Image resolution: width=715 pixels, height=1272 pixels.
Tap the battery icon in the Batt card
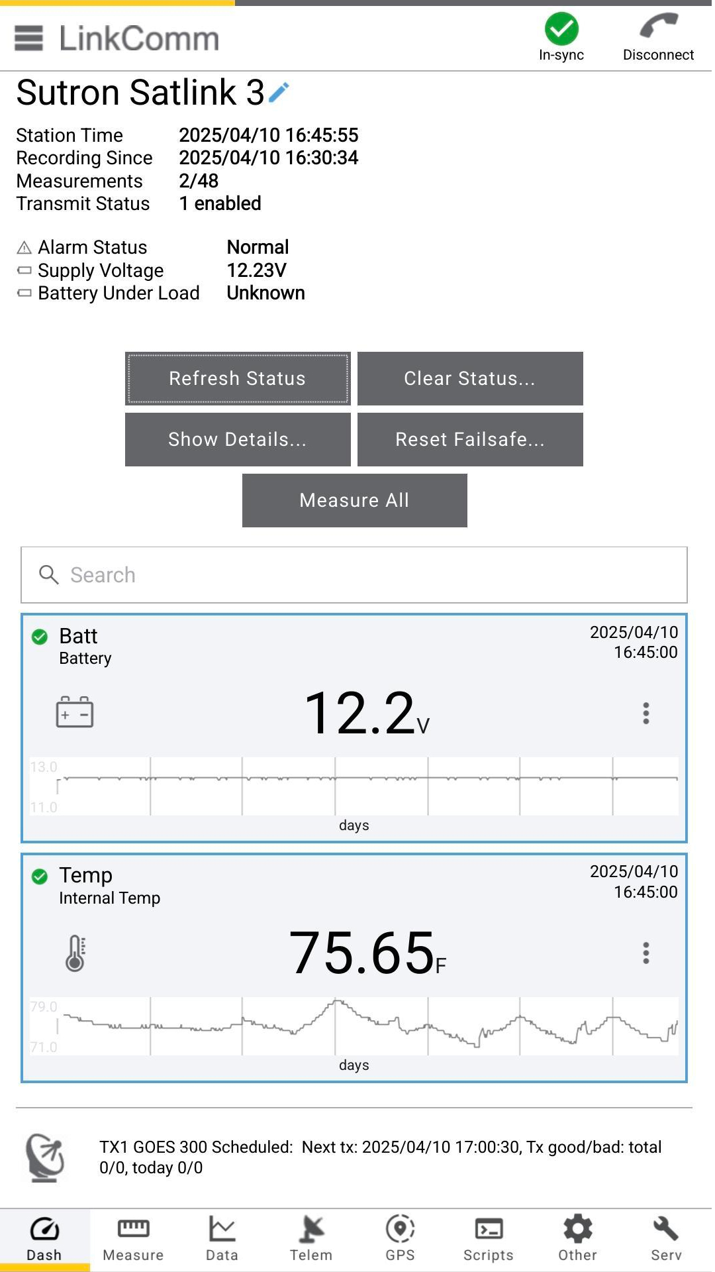point(74,712)
